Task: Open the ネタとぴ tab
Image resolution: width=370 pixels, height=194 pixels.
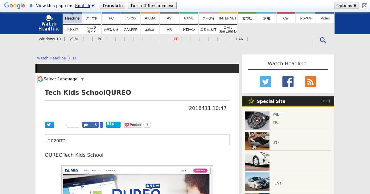Action: 72,29
